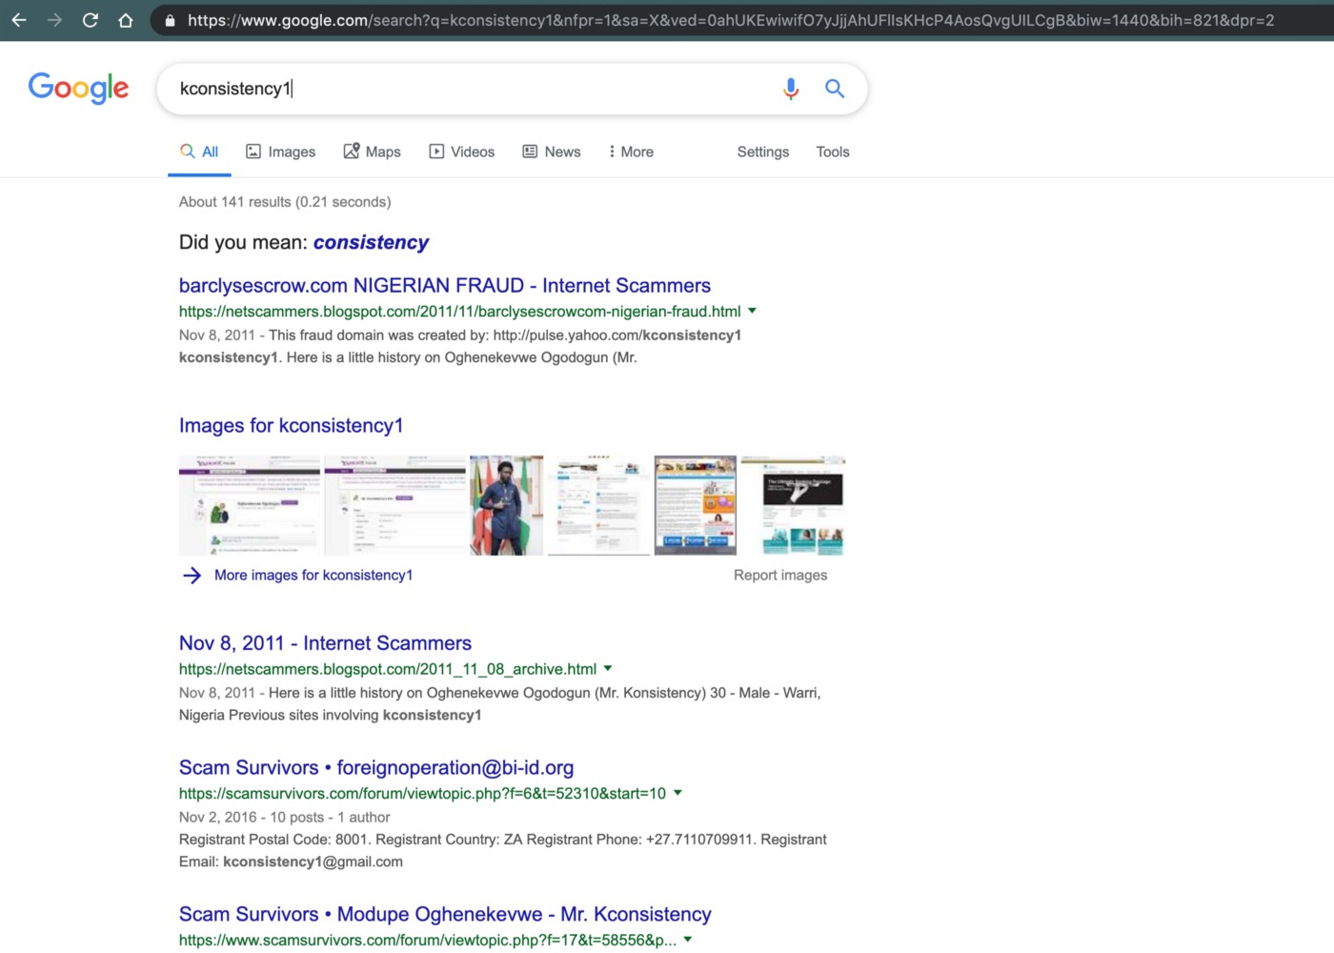Click snippet text 'kconsistency1@gmail.com'

tap(313, 862)
